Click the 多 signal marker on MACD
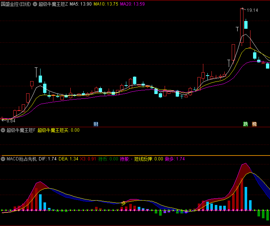Viewport: 270px width, 226px height. pyautogui.click(x=123, y=203)
